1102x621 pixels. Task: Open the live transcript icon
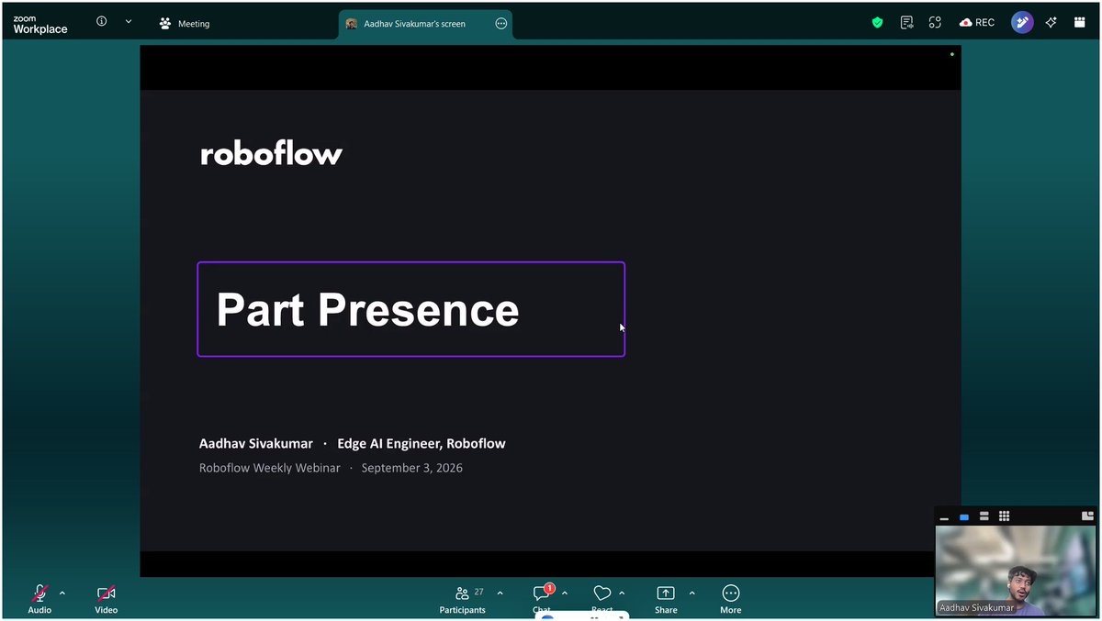click(906, 23)
